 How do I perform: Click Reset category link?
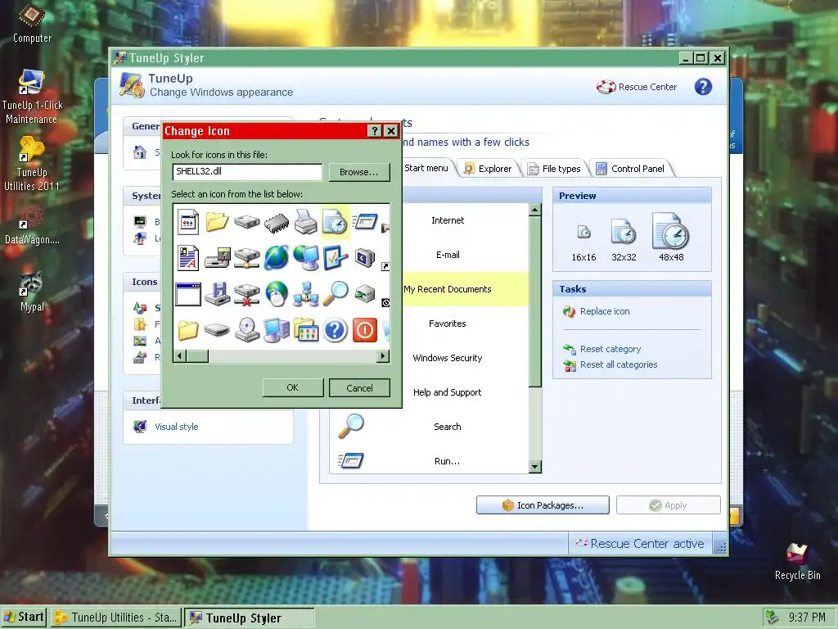pos(610,349)
